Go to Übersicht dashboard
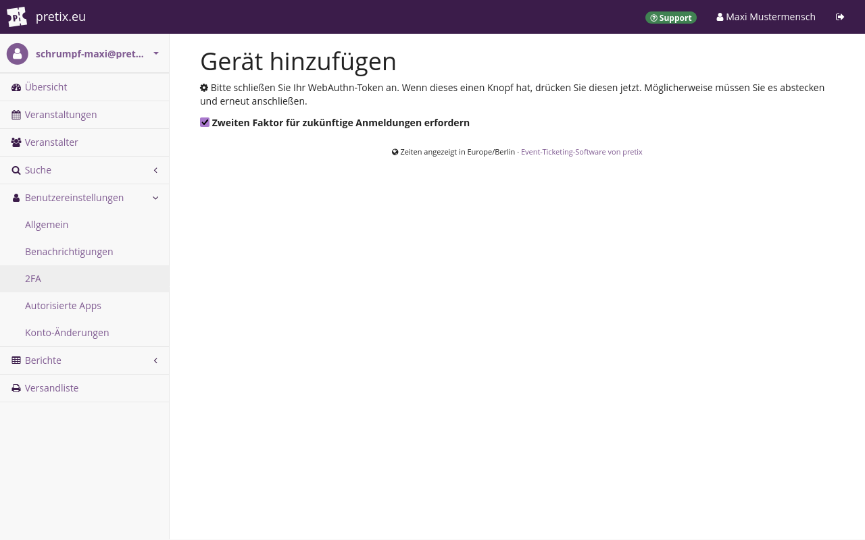This screenshot has height=540, width=865. coord(84,87)
